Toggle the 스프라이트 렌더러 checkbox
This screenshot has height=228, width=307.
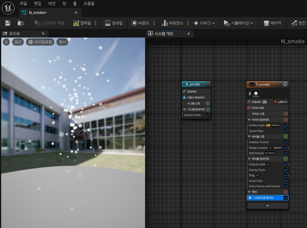[x=286, y=198]
